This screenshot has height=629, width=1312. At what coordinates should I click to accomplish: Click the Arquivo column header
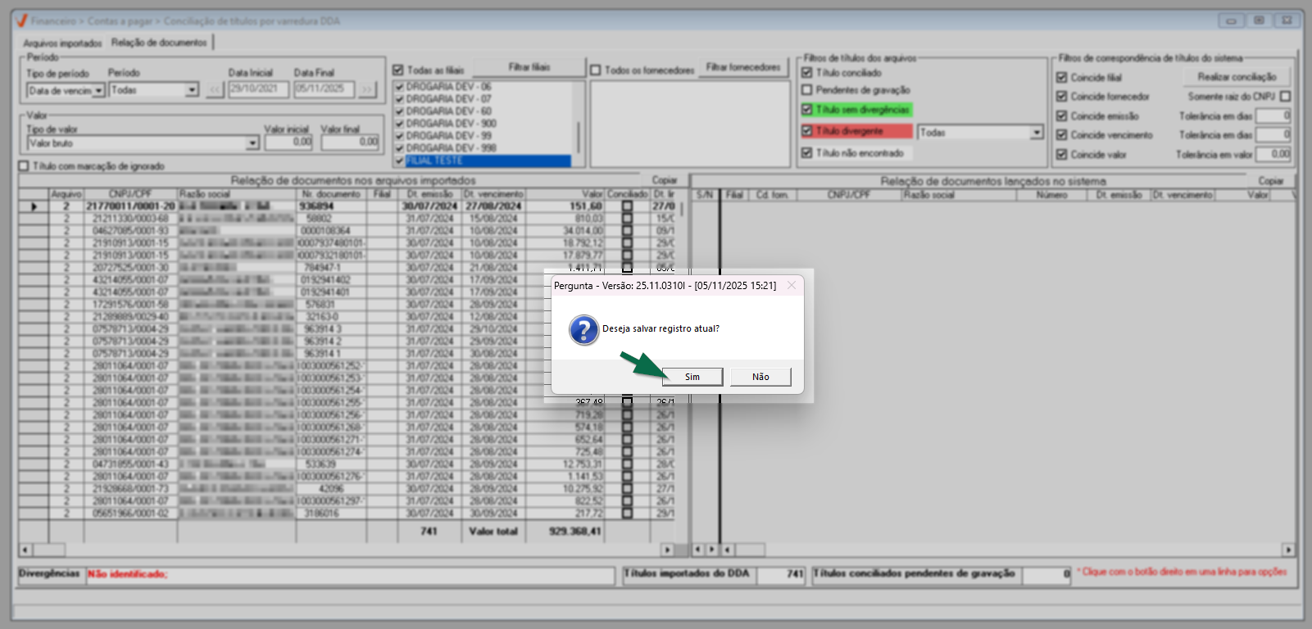pyautogui.click(x=66, y=194)
